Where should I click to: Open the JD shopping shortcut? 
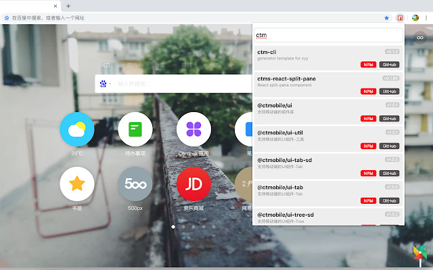click(193, 184)
